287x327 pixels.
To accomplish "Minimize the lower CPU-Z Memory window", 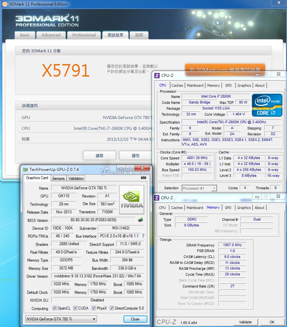I will click(x=257, y=197).
